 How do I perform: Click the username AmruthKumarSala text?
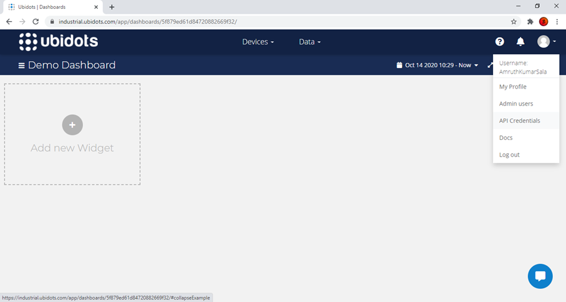[523, 72]
